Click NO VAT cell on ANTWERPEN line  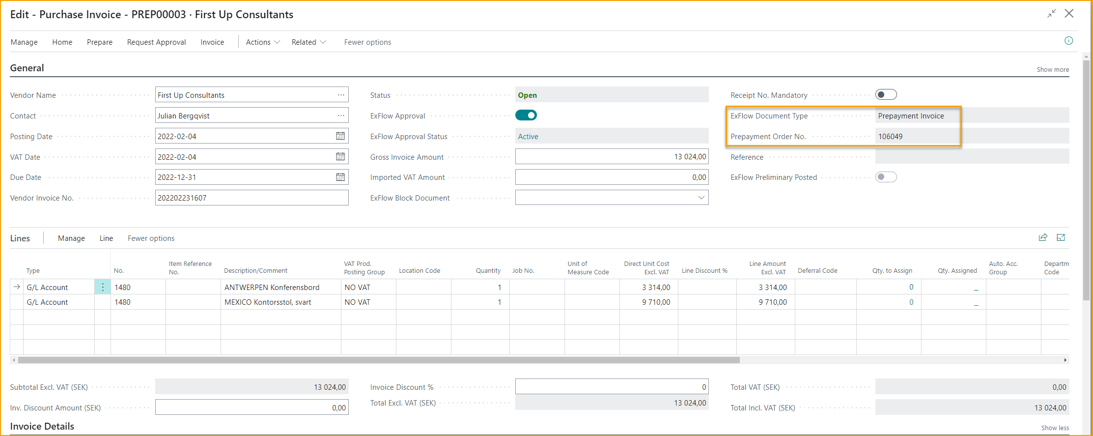(x=368, y=287)
